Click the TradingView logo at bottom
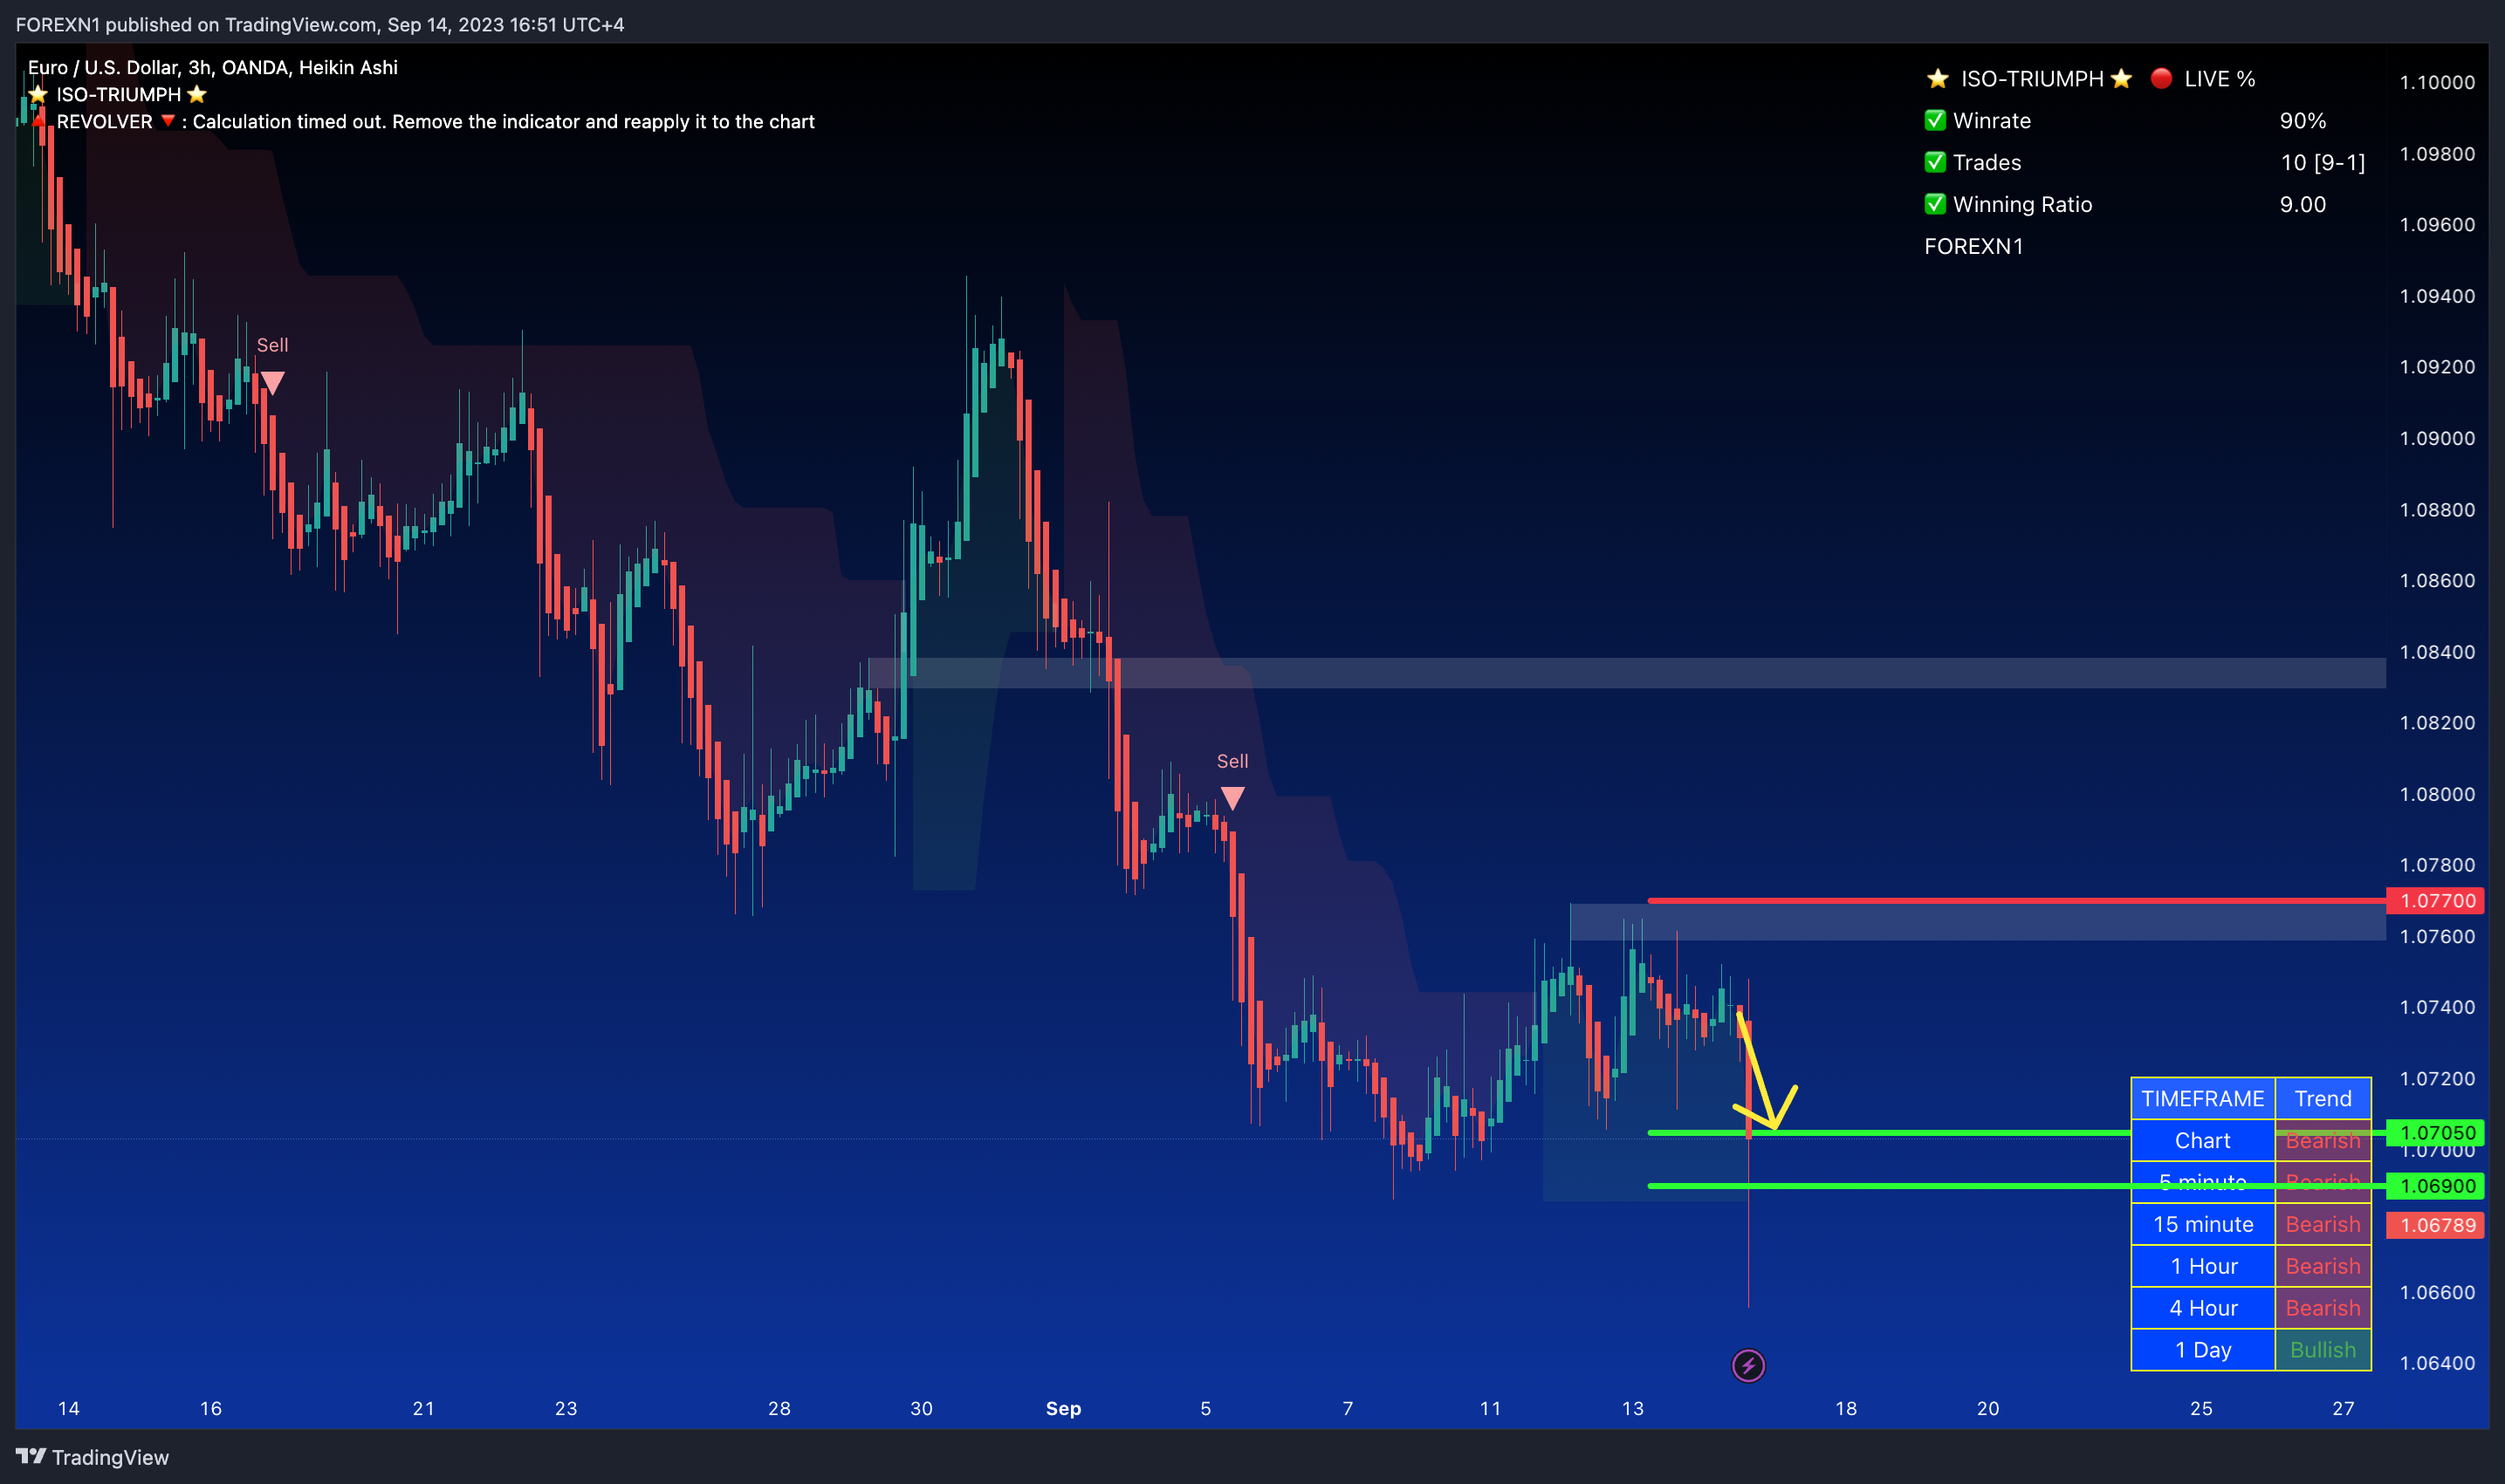This screenshot has height=1484, width=2505. click(92, 1457)
